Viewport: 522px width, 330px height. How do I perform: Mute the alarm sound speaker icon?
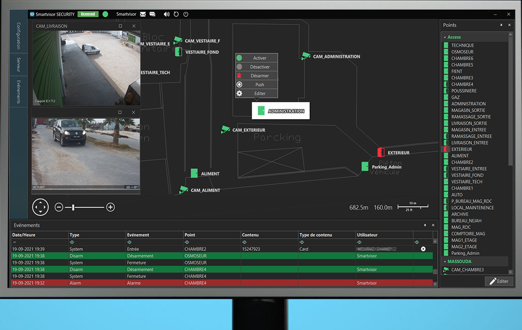(167, 14)
